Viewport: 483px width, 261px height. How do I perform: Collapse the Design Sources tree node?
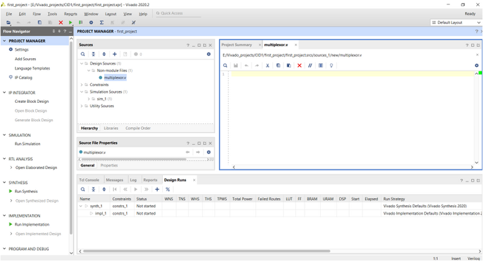[x=82, y=64]
